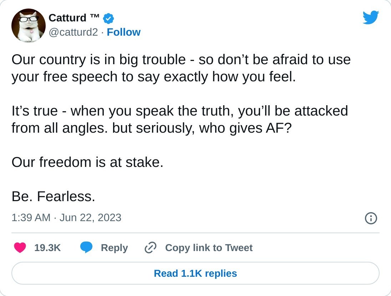Click the Reply text label

tap(114, 247)
